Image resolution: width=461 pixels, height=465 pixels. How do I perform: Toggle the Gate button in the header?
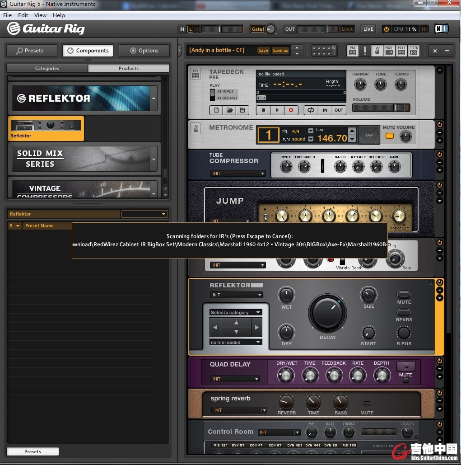click(256, 29)
